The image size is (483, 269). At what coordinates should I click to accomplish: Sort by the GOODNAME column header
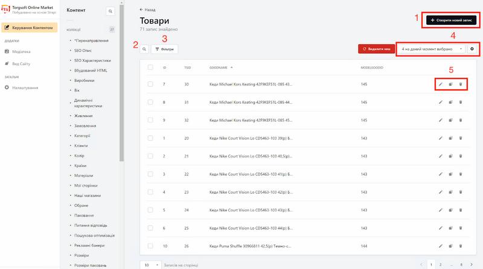(x=219, y=67)
